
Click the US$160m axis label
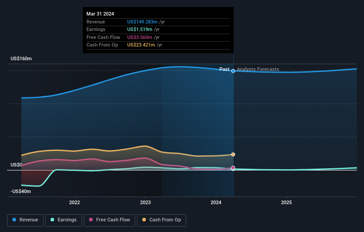[21, 58]
